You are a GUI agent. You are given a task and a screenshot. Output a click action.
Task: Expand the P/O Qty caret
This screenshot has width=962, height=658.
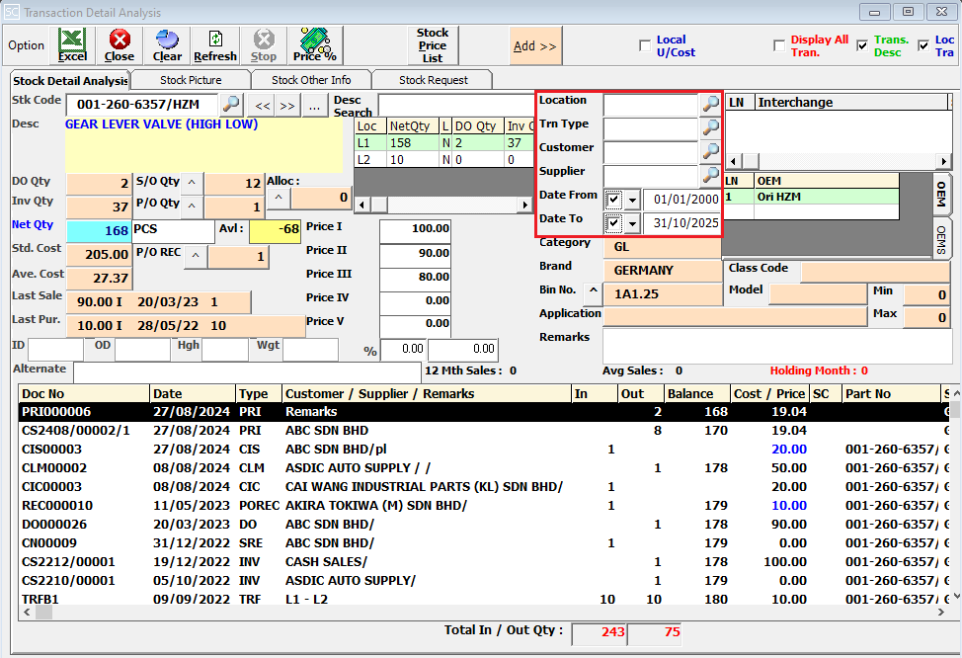[x=192, y=206]
